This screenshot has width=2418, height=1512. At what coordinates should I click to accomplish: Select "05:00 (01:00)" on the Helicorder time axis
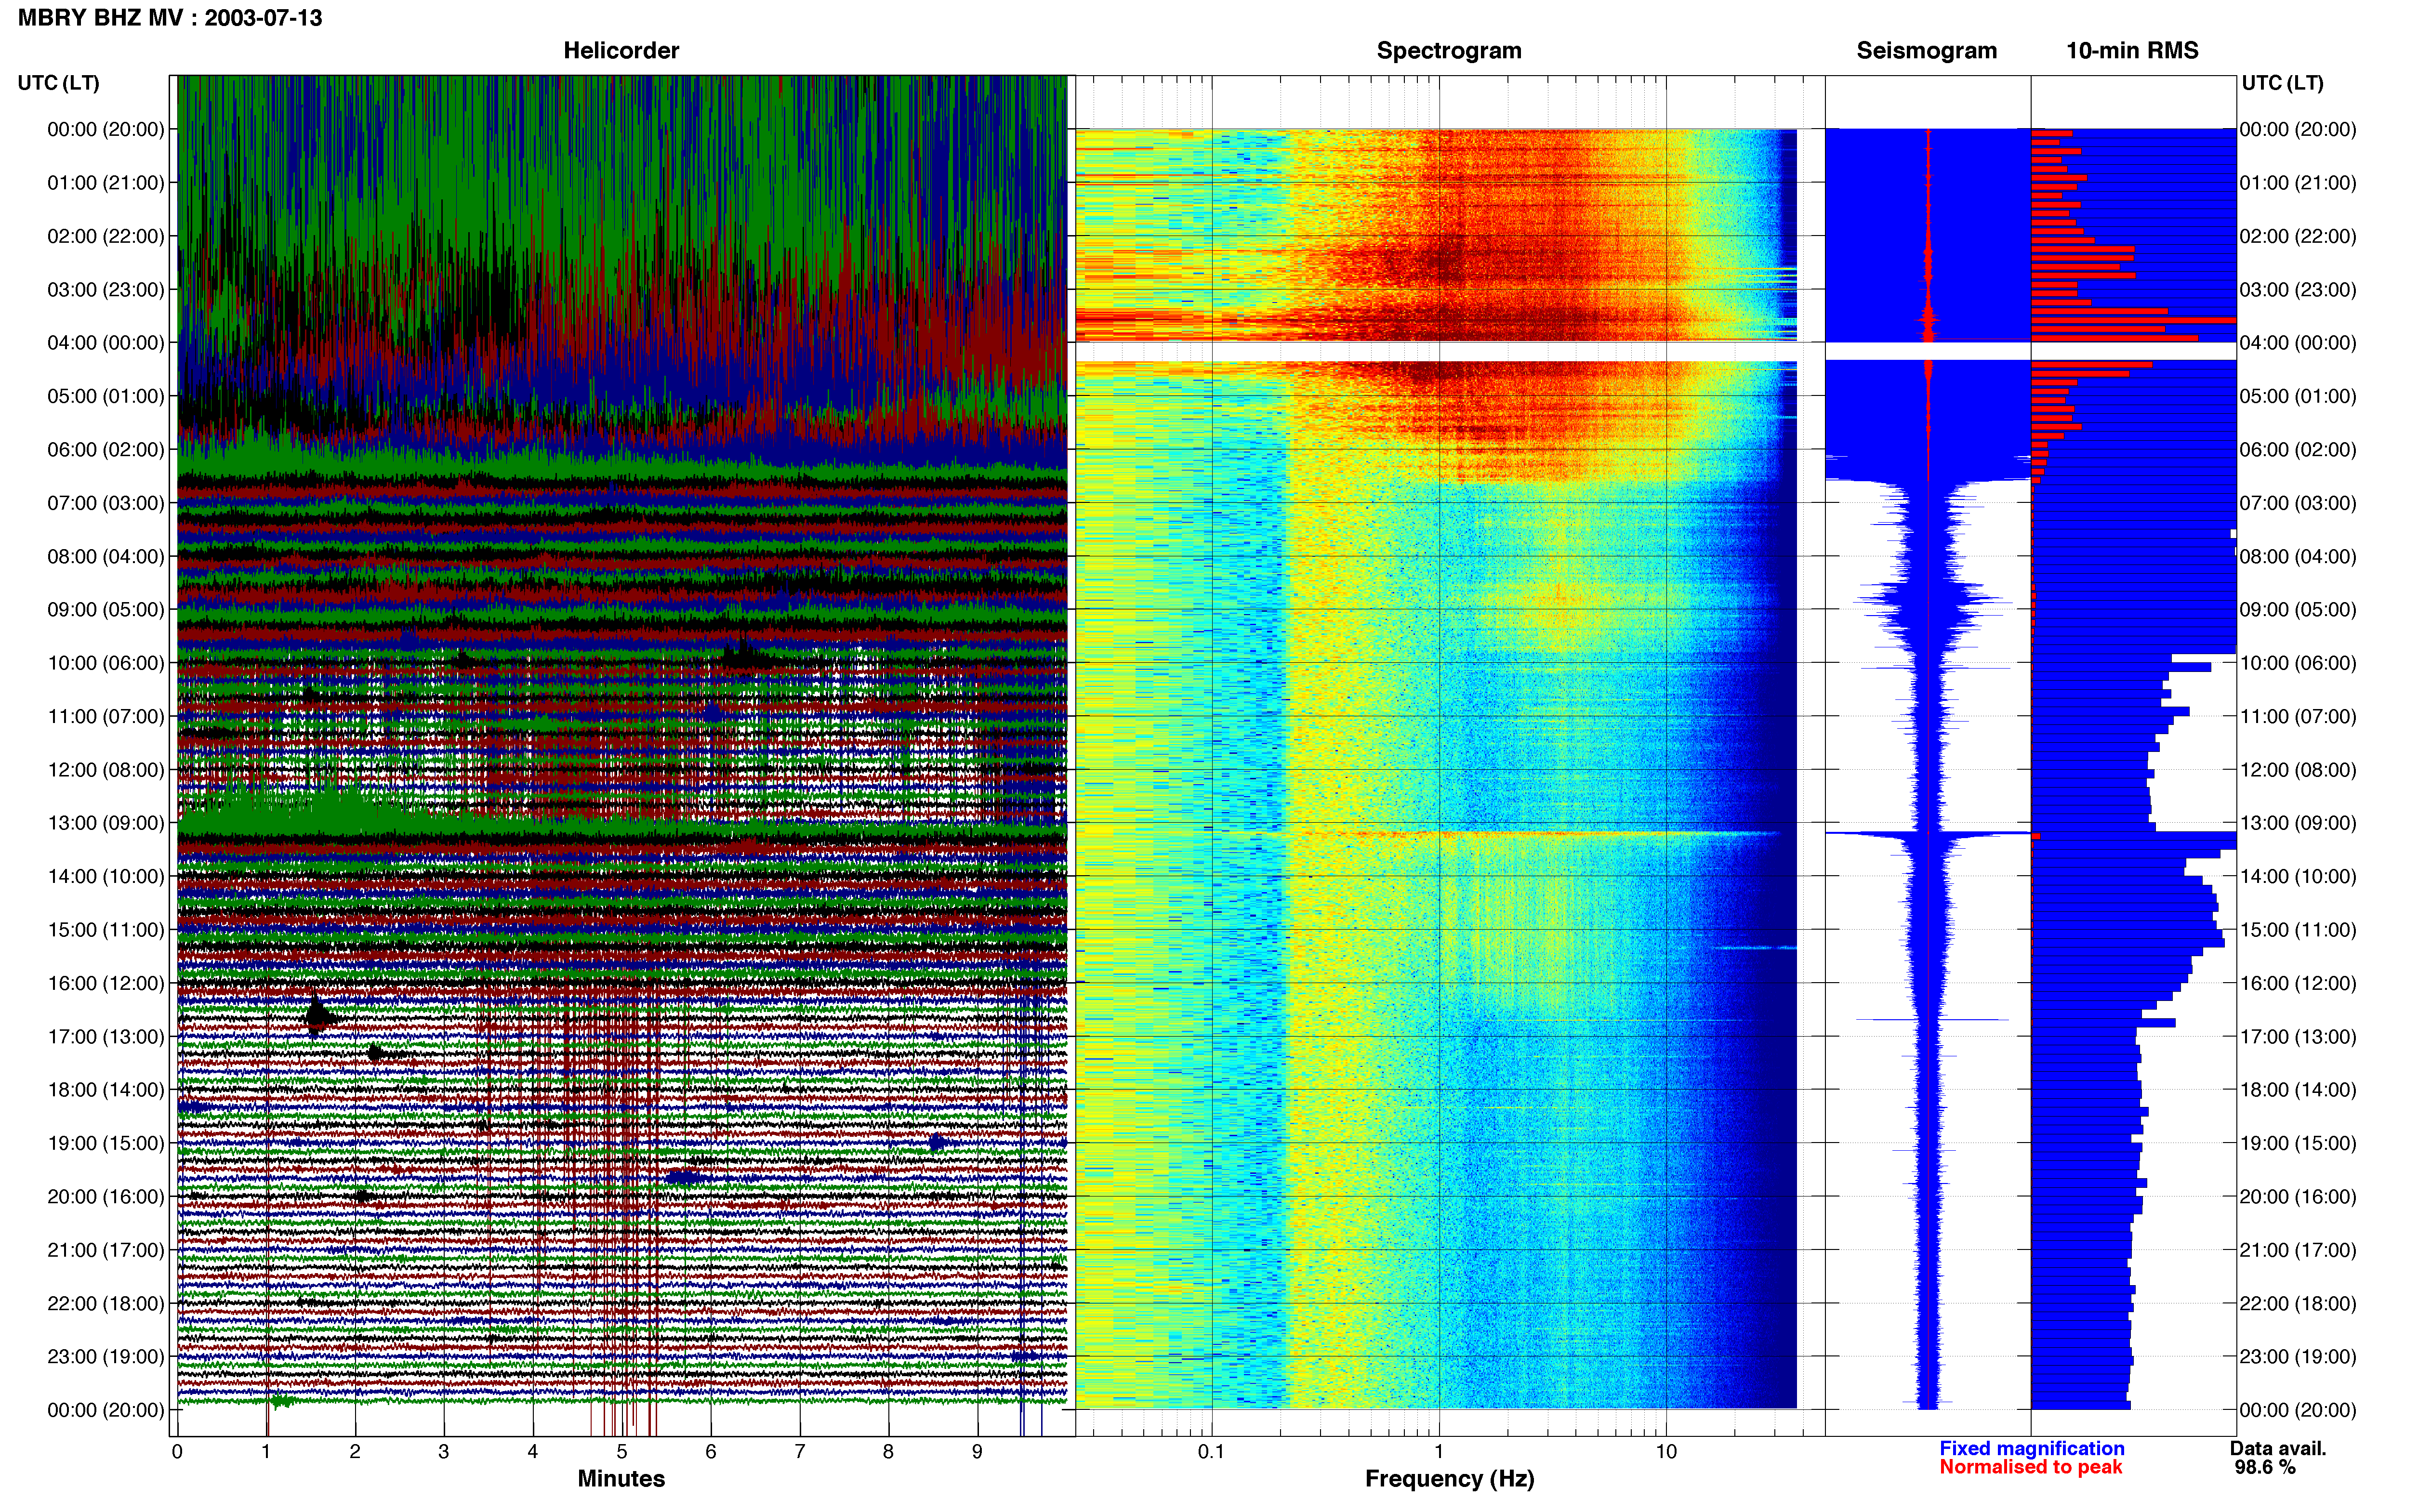(x=106, y=396)
